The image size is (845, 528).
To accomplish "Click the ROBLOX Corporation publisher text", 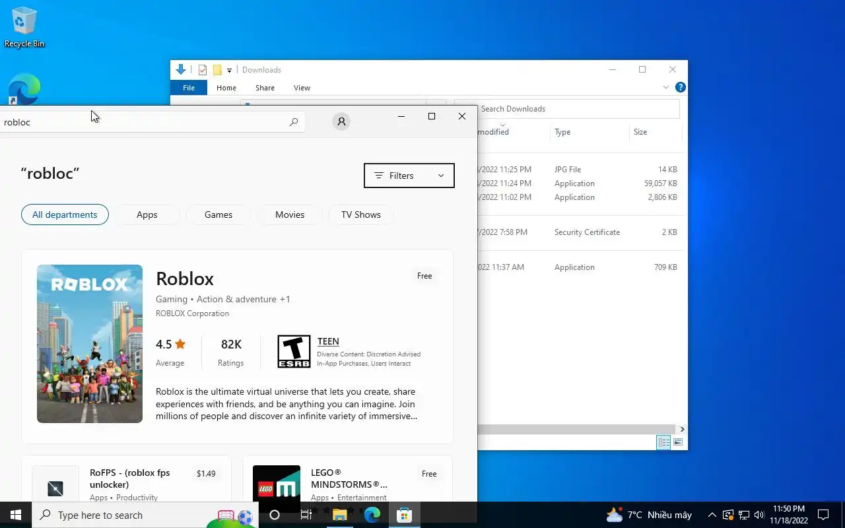I will [x=192, y=313].
